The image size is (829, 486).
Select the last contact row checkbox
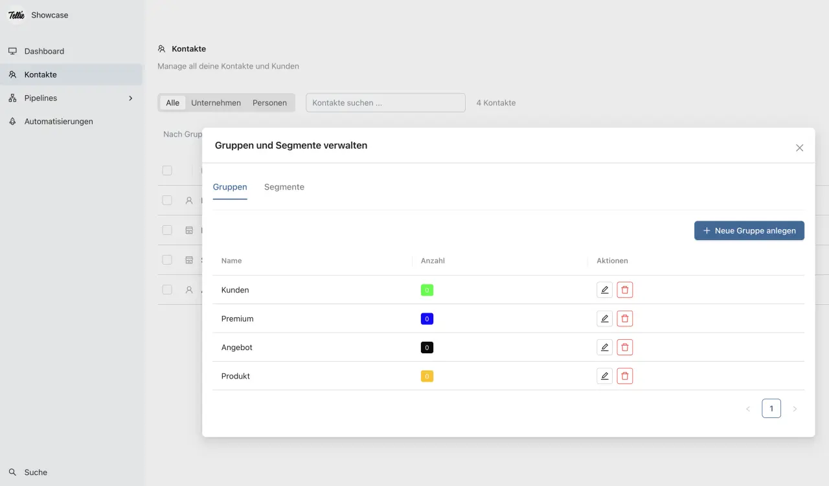[x=167, y=290]
